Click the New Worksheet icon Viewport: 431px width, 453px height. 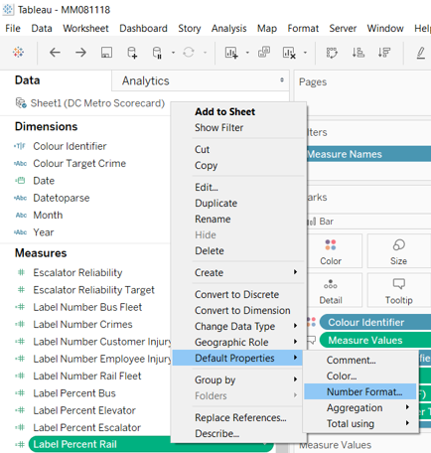point(231,53)
